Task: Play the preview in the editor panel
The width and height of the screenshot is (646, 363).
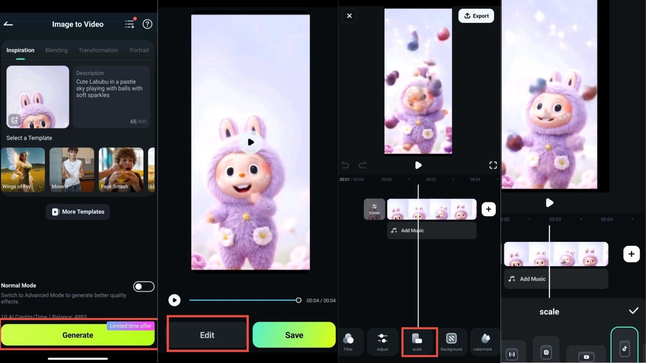Action: (x=418, y=165)
